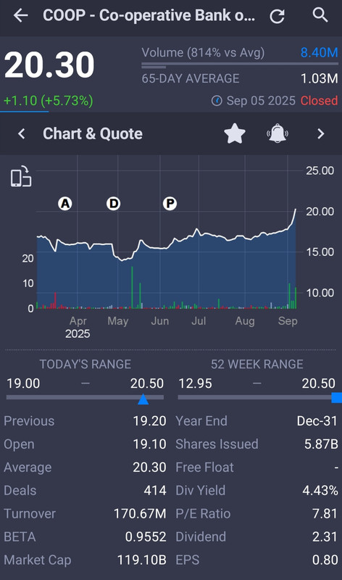Tap 52 week range square indicator

337,397
